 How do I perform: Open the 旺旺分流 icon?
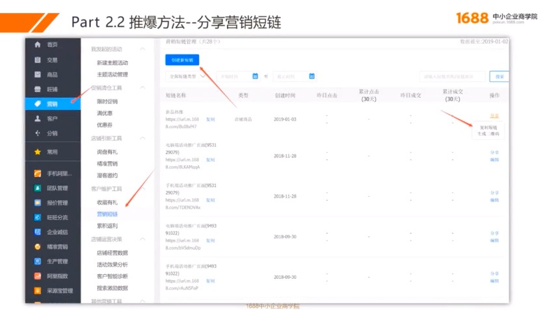(x=38, y=217)
